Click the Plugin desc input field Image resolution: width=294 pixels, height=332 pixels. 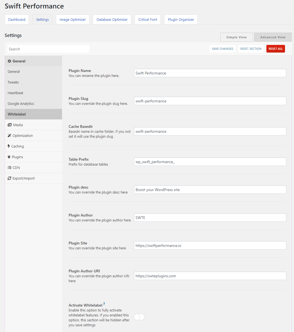210,190
